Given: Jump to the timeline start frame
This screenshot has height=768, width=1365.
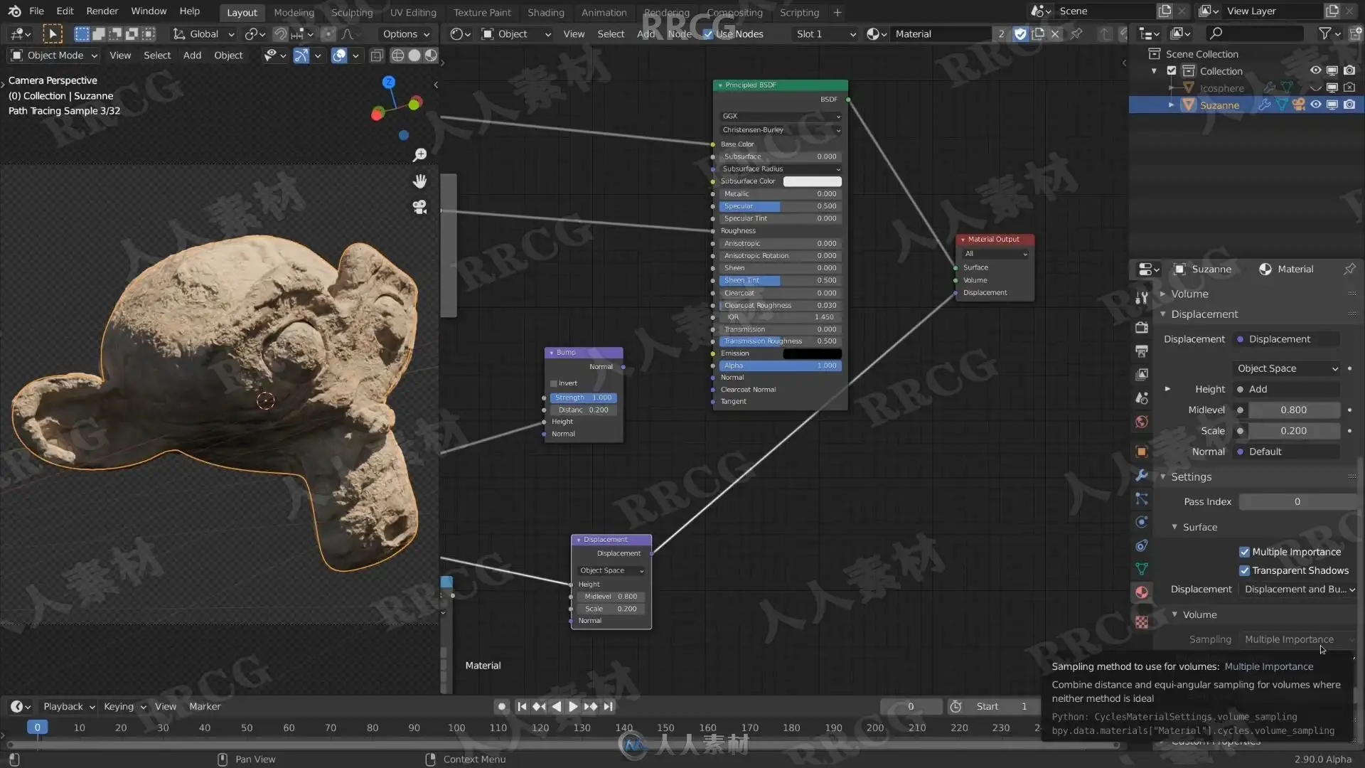Looking at the screenshot, I should pos(522,706).
